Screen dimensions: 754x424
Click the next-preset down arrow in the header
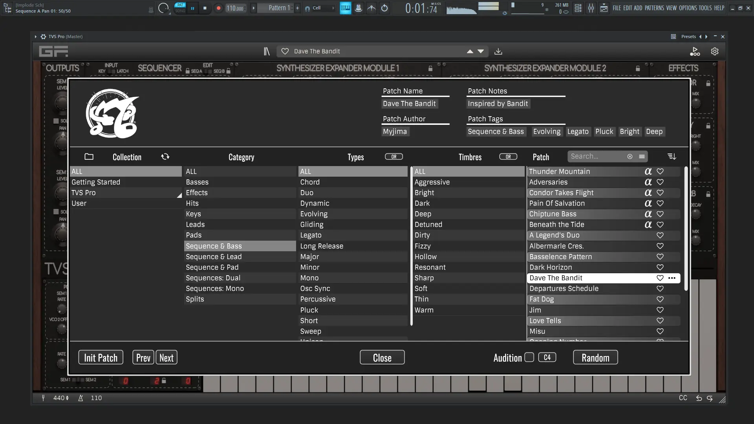click(x=480, y=51)
